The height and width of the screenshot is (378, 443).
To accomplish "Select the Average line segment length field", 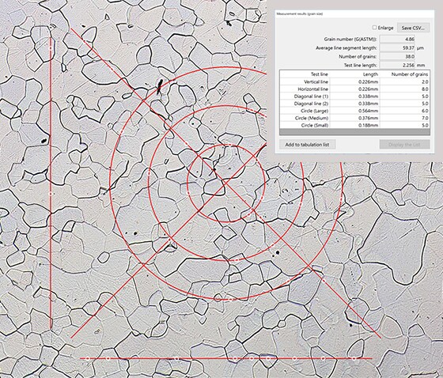I will (397, 47).
